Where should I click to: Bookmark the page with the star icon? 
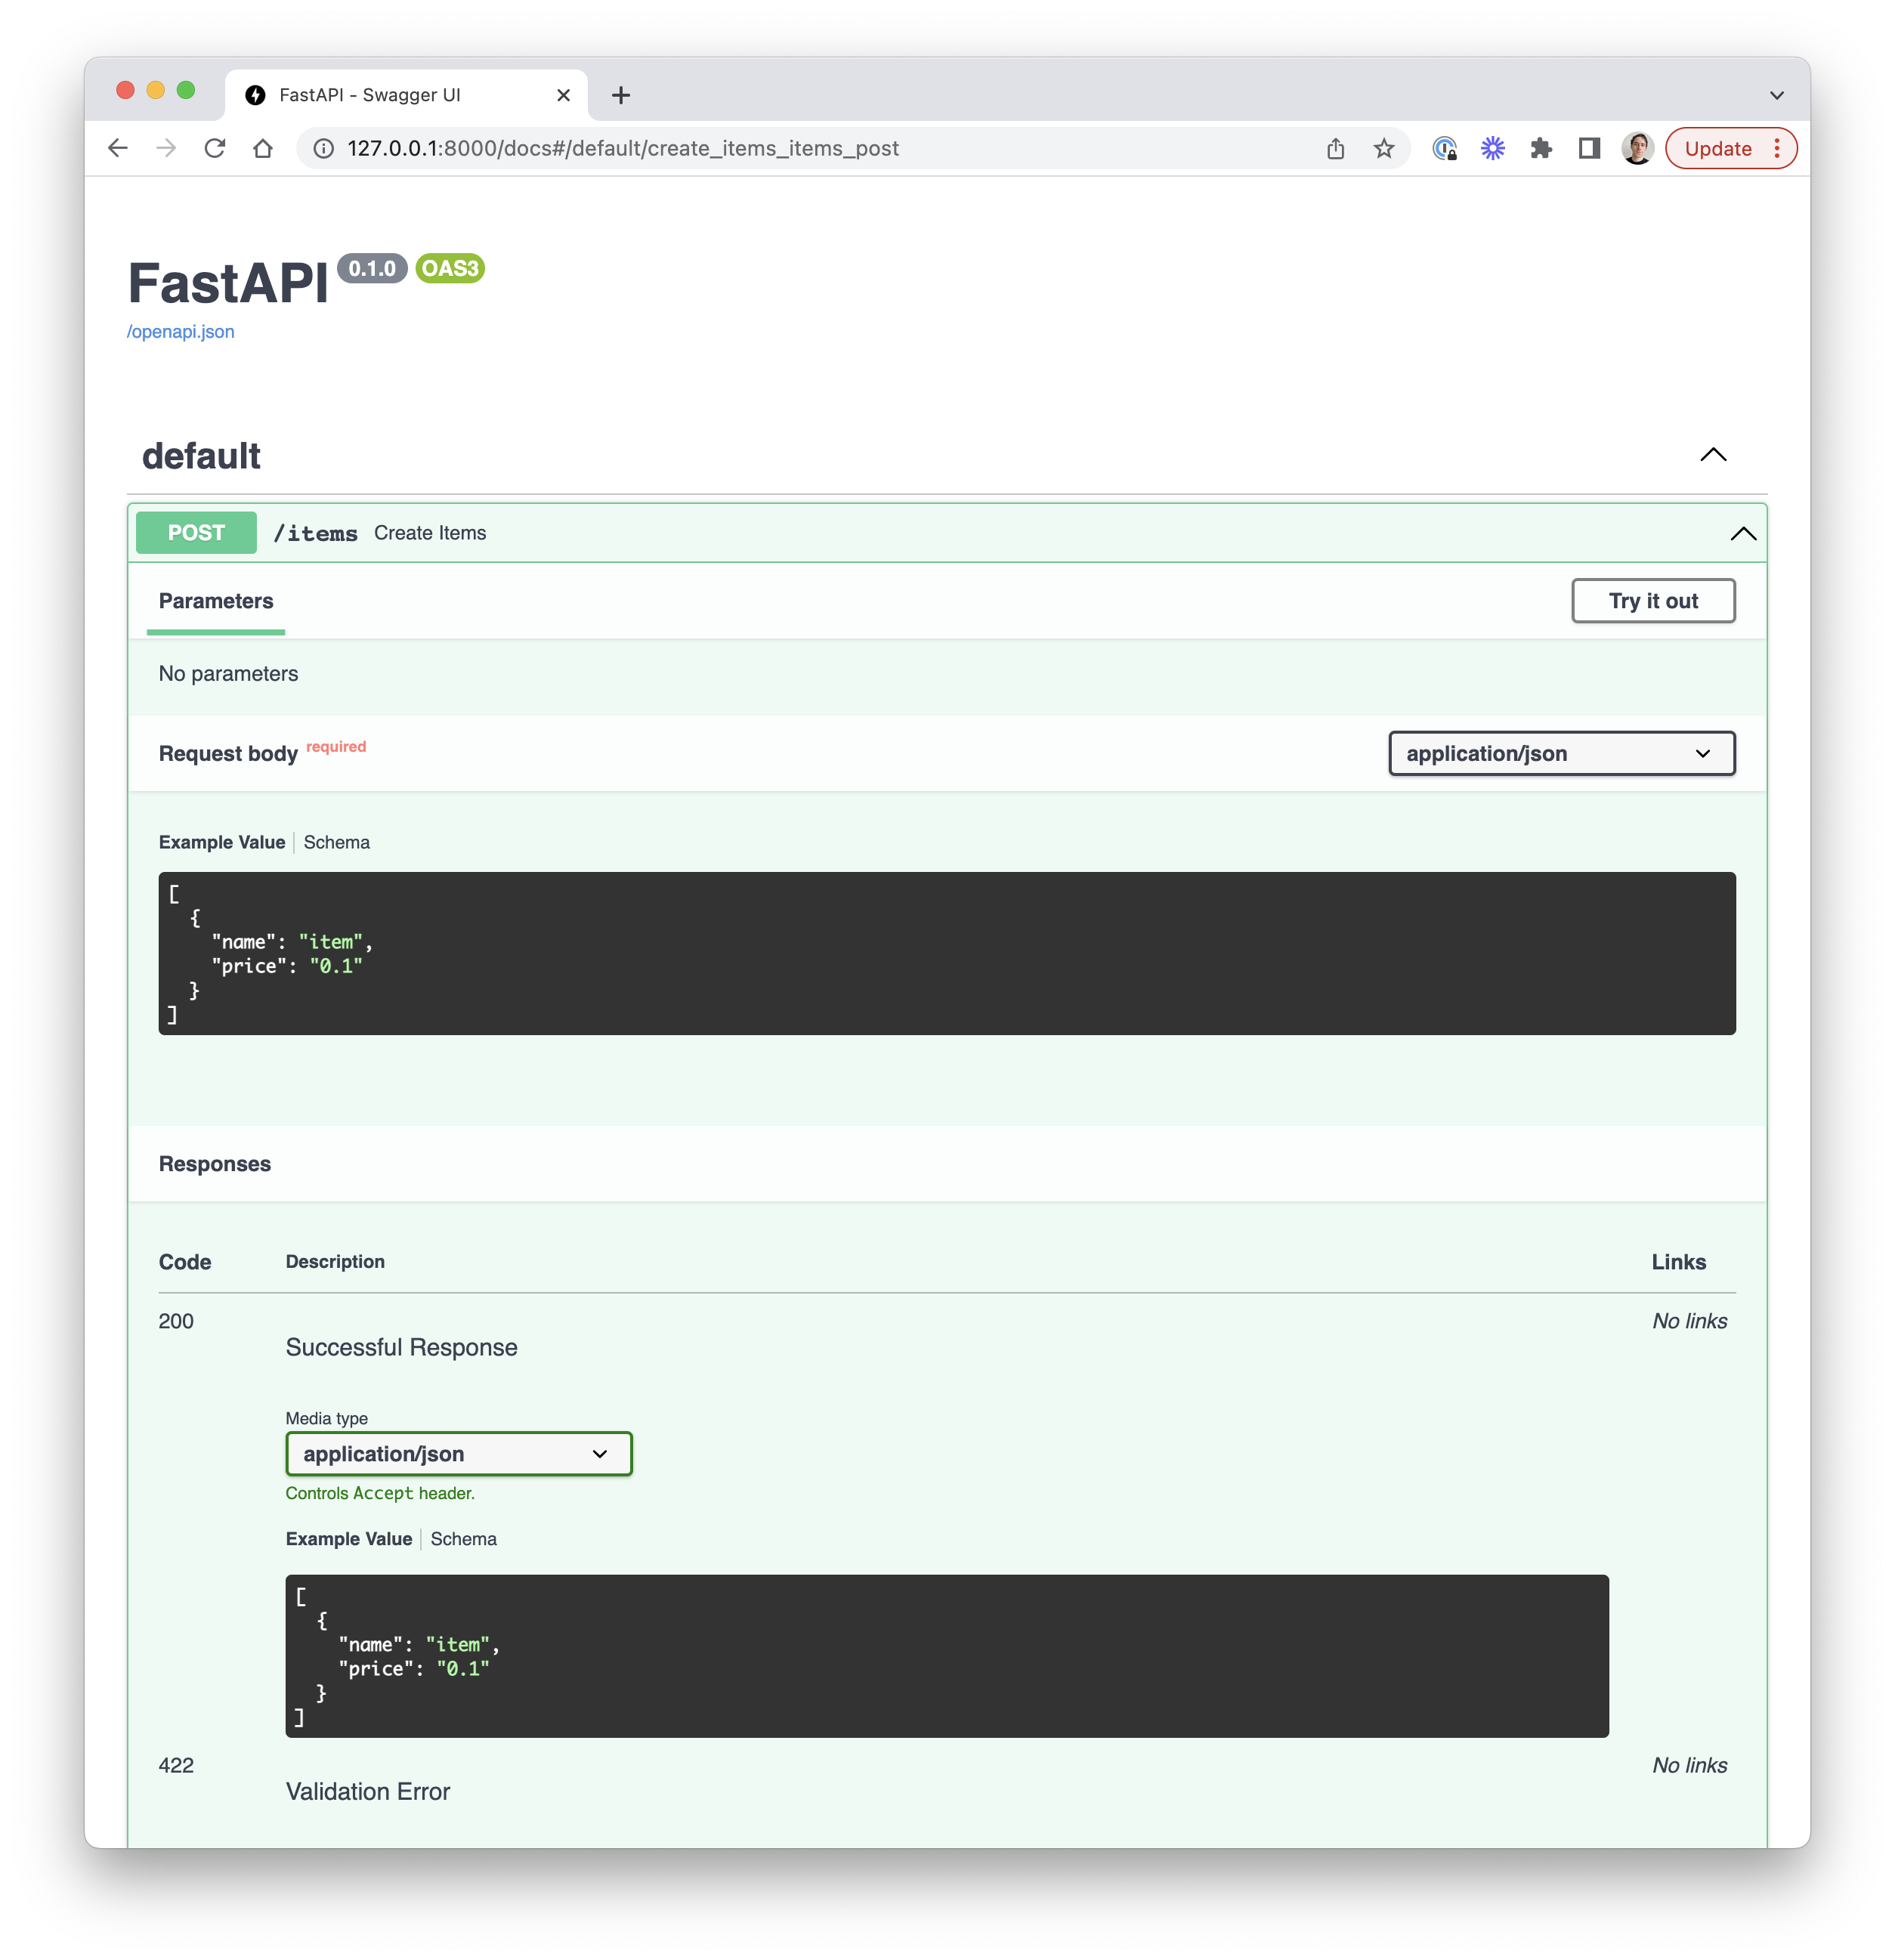tap(1384, 148)
